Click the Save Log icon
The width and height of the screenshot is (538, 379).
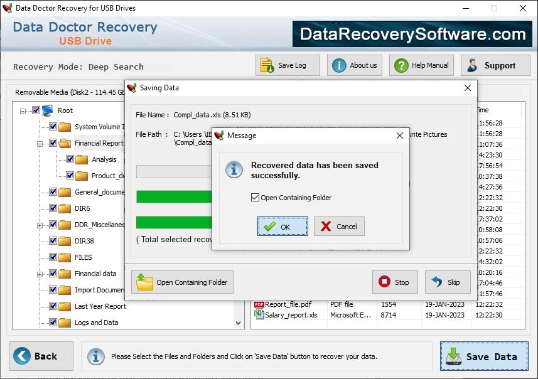coord(266,65)
